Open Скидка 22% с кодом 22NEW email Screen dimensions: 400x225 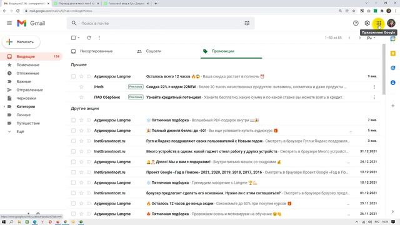(x=224, y=87)
